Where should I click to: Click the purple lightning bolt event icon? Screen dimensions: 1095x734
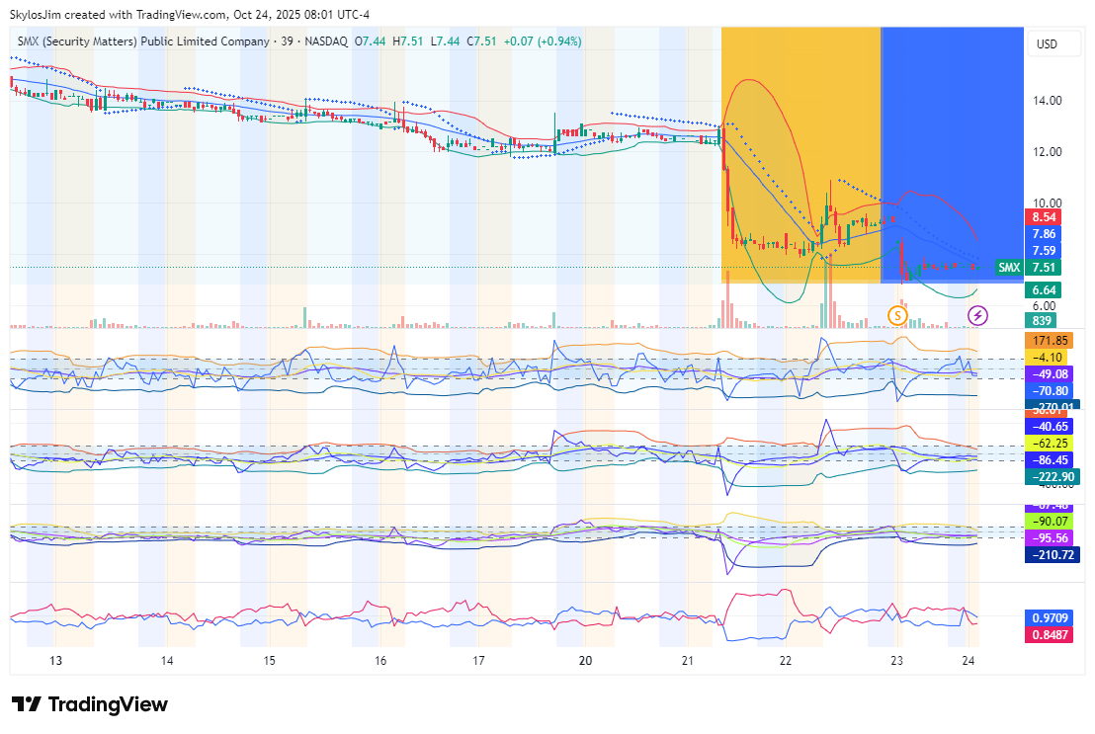(x=977, y=315)
